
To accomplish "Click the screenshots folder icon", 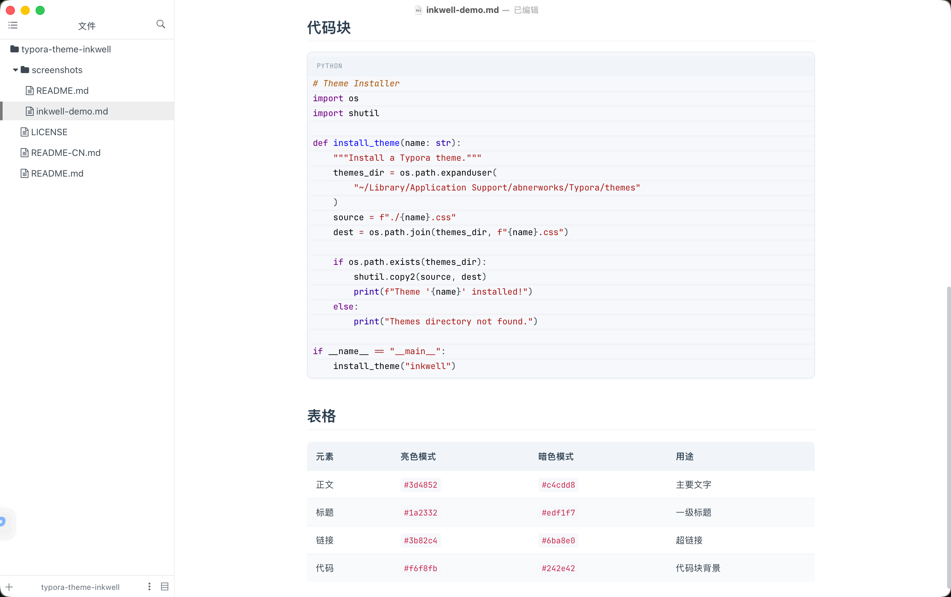I will pos(25,70).
